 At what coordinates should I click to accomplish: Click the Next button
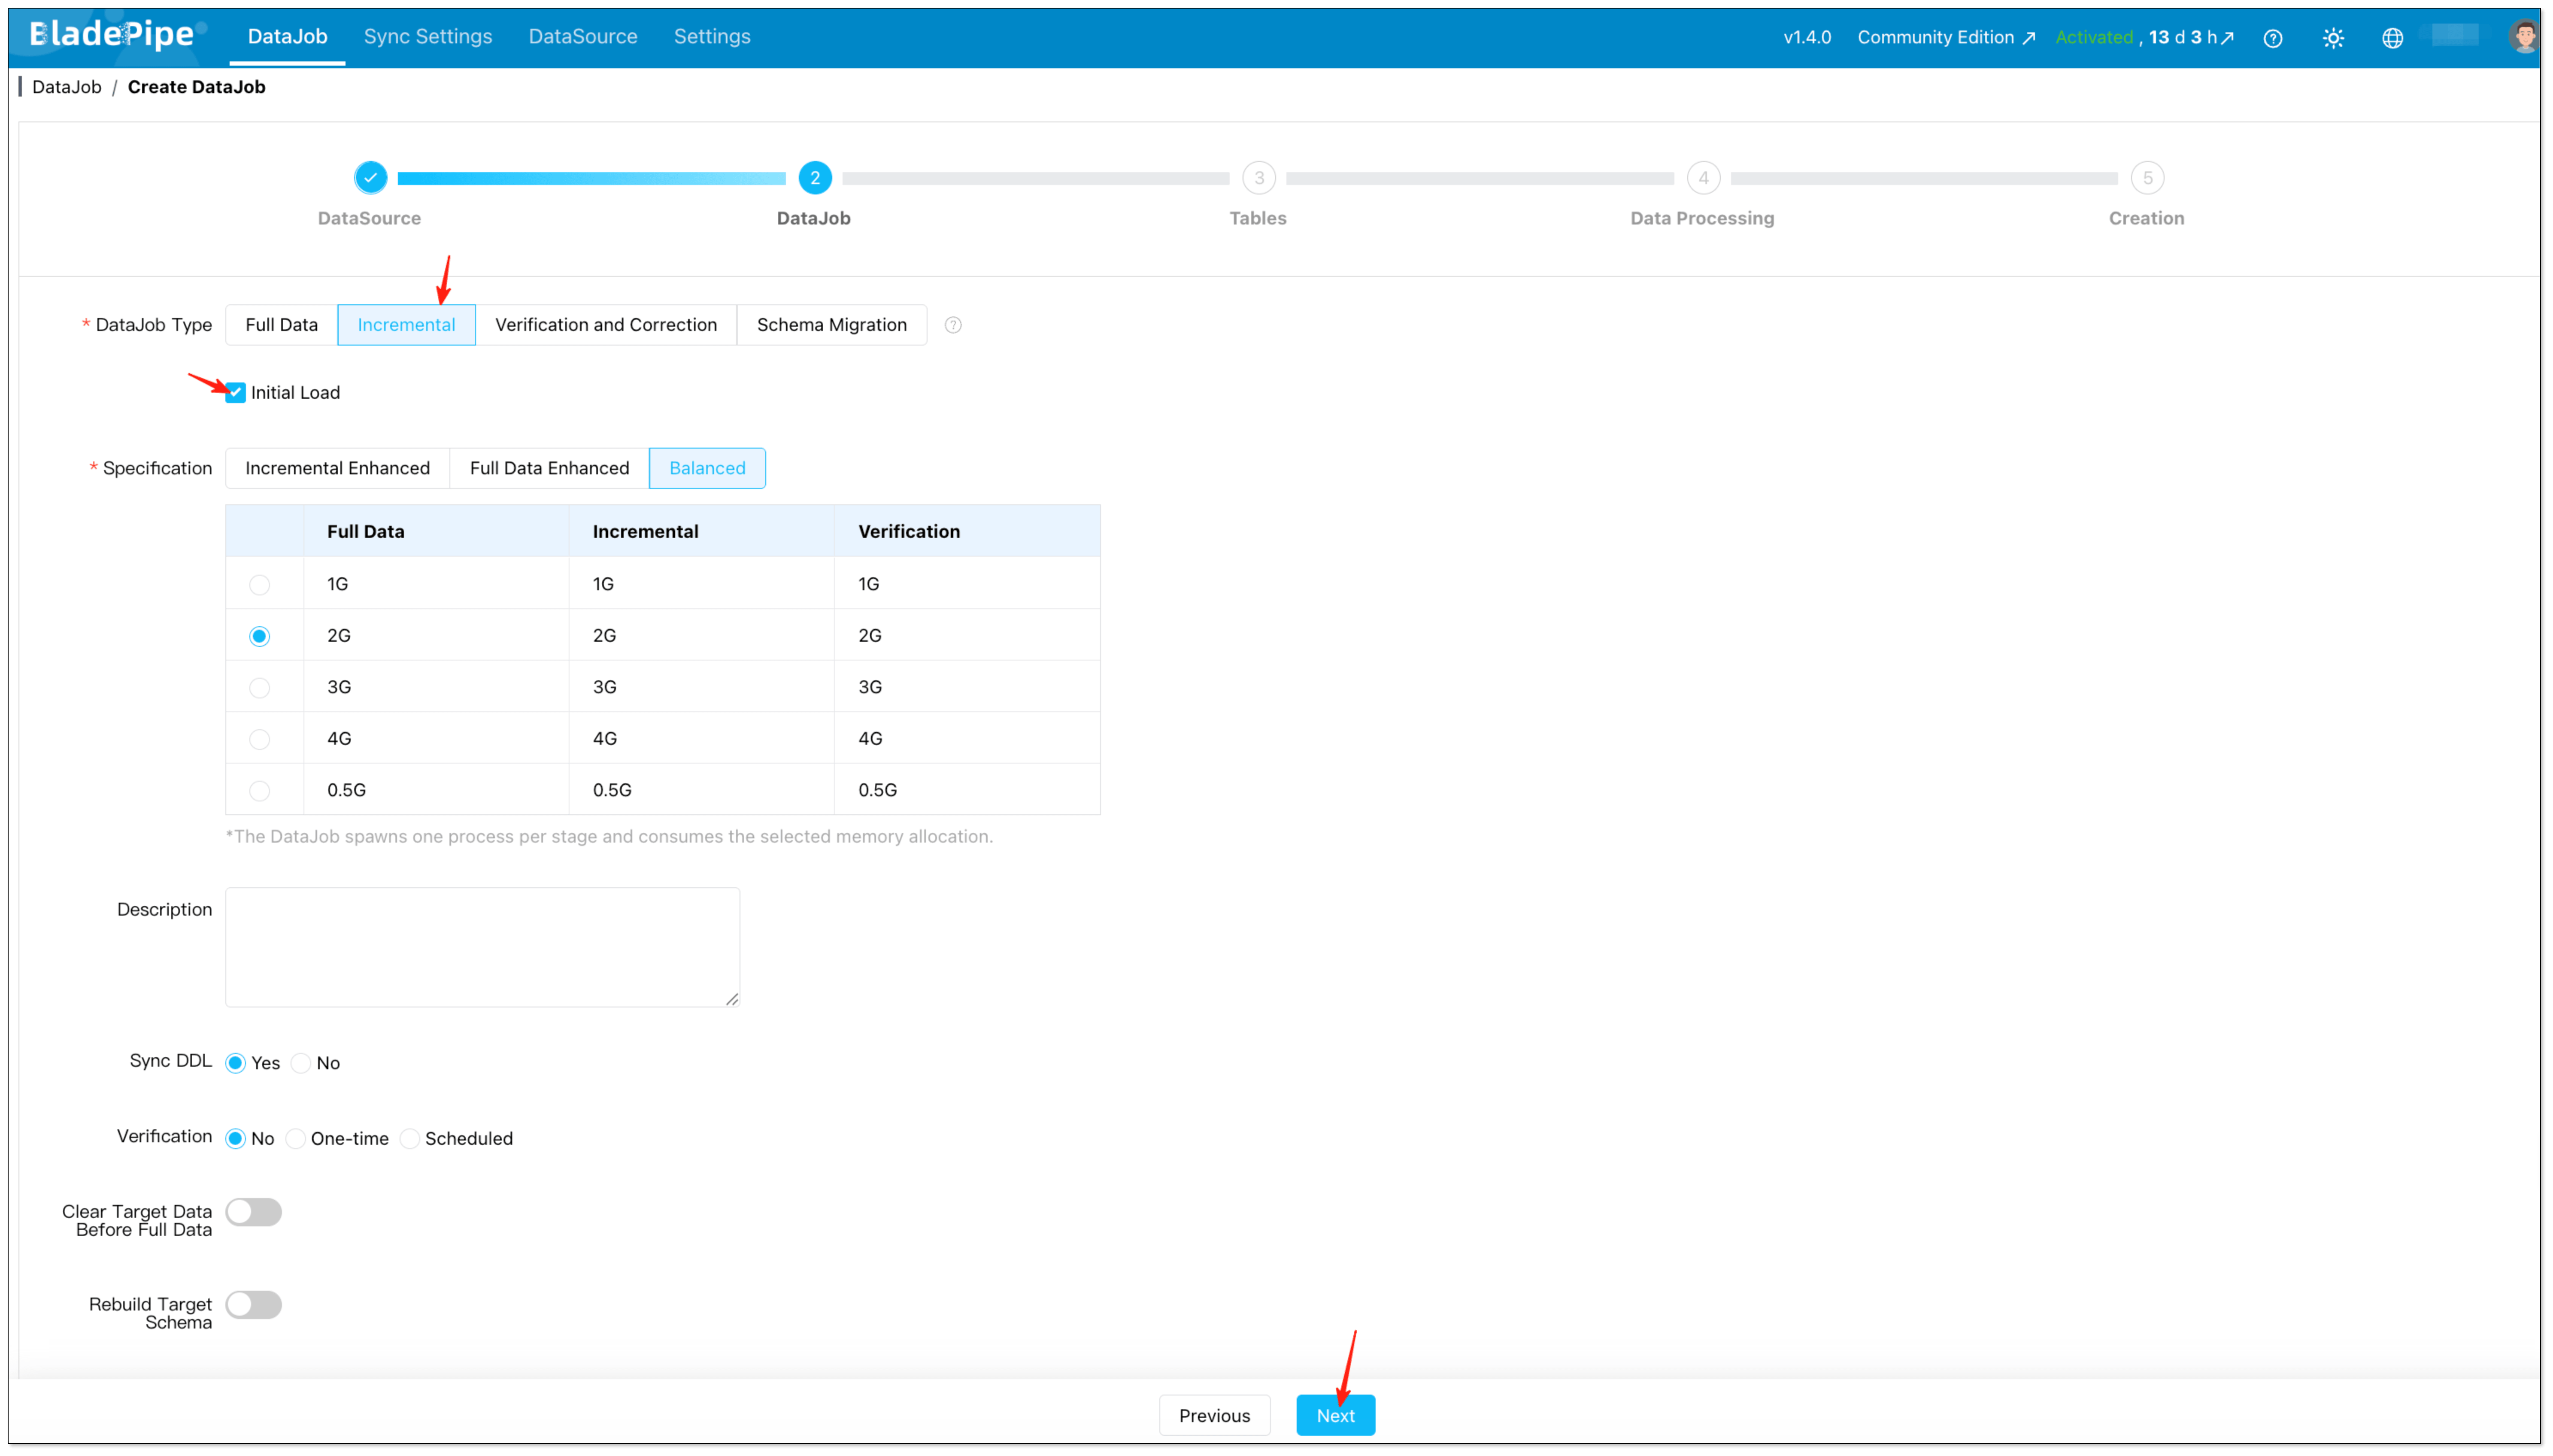(1335, 1415)
